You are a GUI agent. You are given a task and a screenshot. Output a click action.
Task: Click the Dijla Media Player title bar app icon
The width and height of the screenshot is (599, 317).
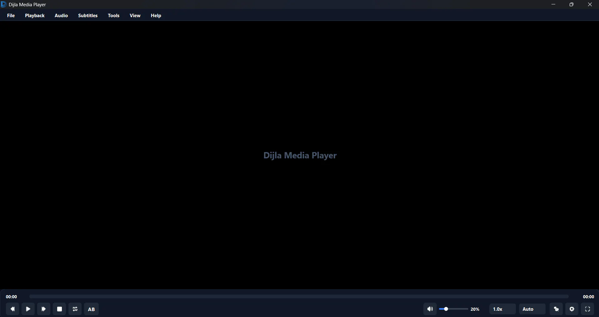click(3, 4)
